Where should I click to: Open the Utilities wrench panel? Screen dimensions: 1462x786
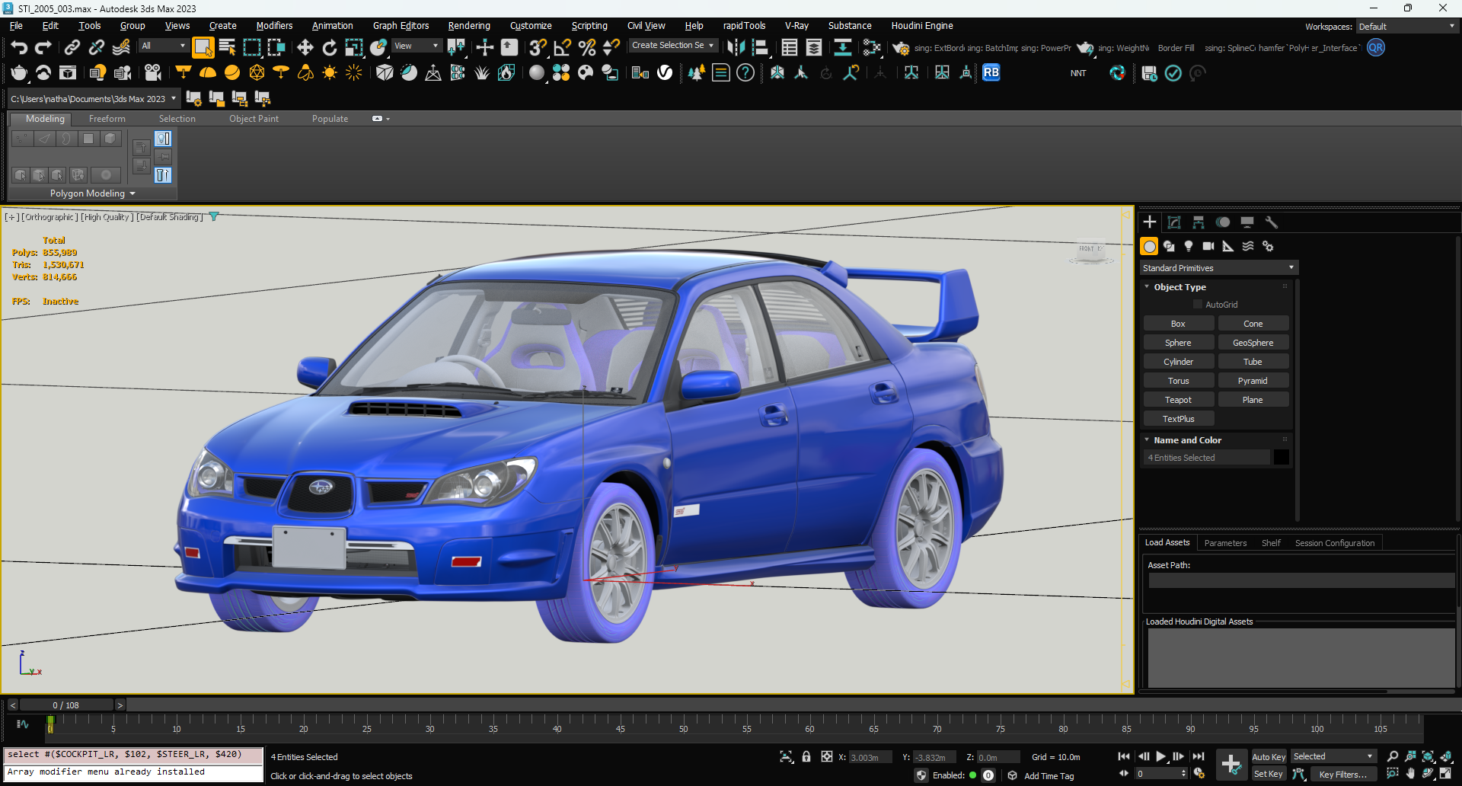[x=1272, y=222]
